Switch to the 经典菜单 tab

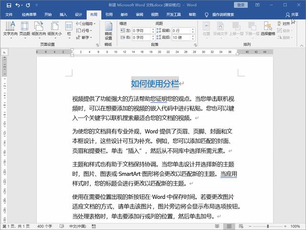pyautogui.click(x=29, y=14)
